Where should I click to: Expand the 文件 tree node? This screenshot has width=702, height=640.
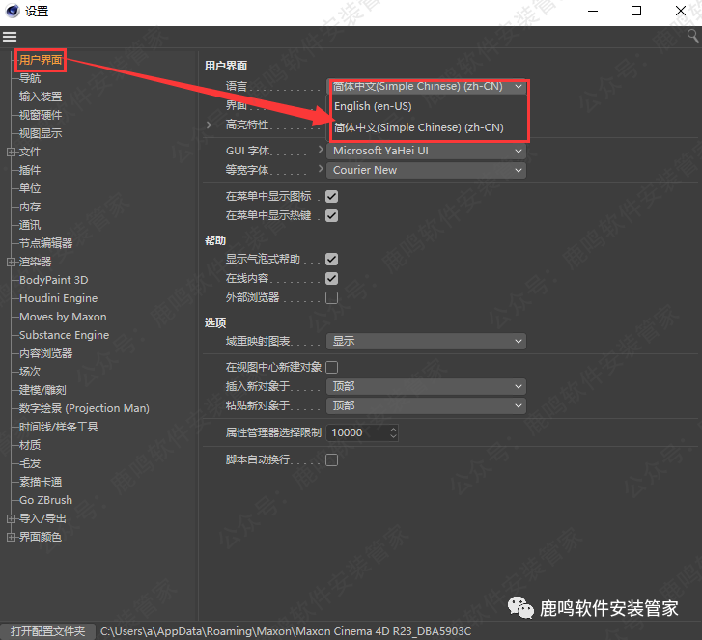[x=11, y=152]
